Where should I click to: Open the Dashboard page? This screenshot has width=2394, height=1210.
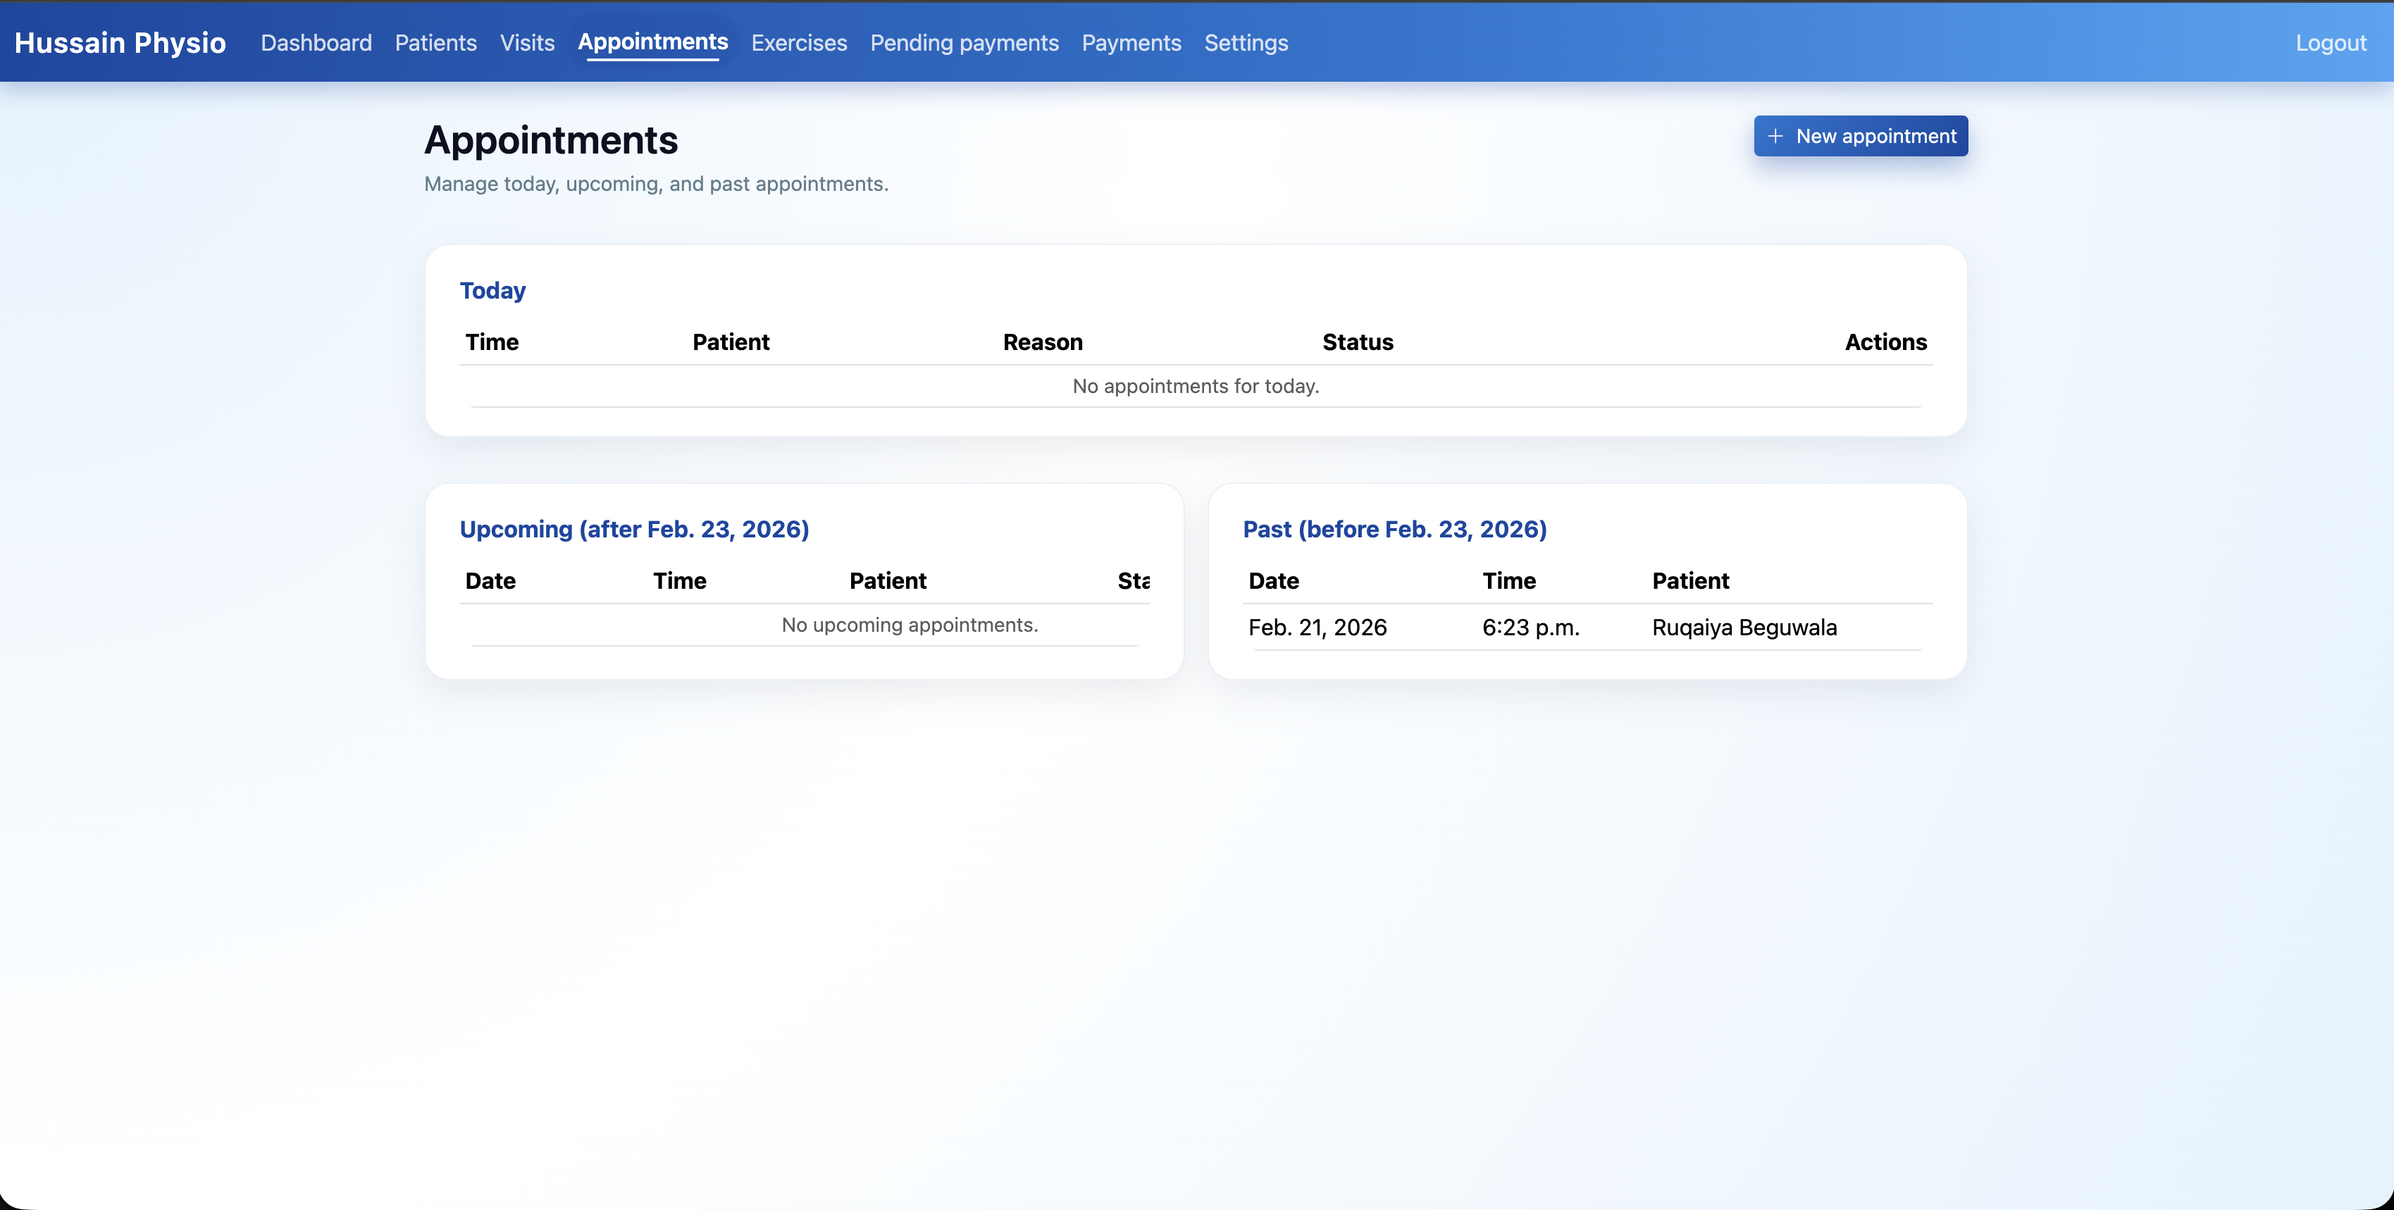click(x=316, y=43)
